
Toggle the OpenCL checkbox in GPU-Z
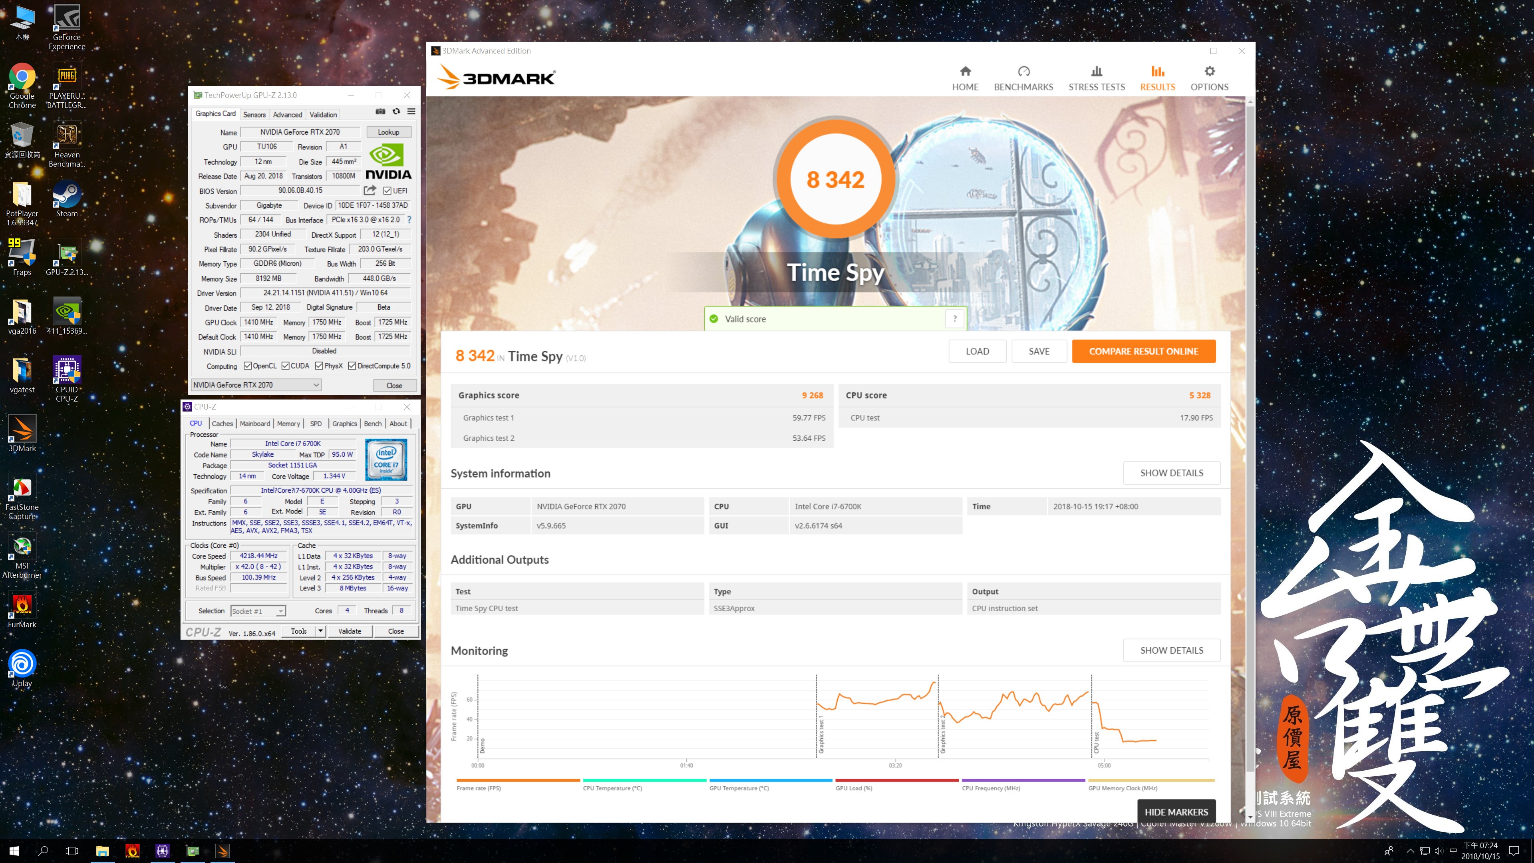[248, 366]
